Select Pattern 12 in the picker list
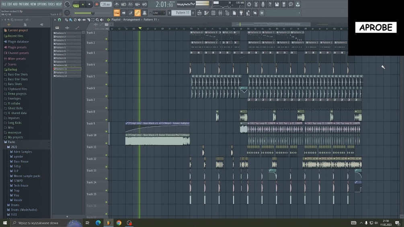 click(68, 73)
